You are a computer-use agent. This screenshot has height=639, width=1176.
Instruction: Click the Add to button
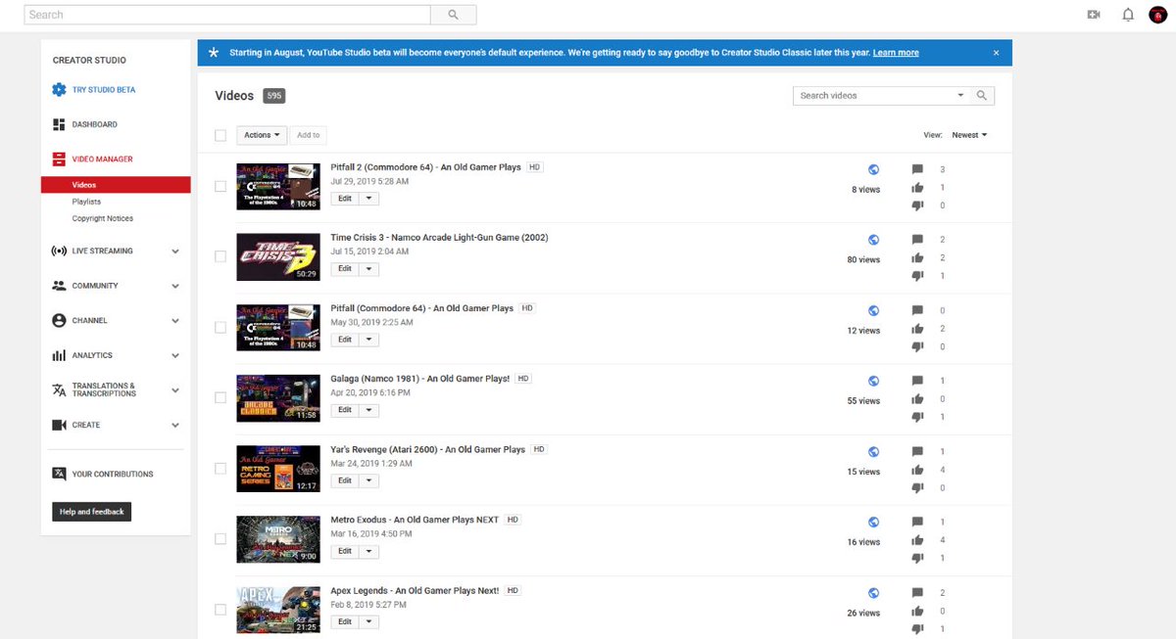click(309, 135)
